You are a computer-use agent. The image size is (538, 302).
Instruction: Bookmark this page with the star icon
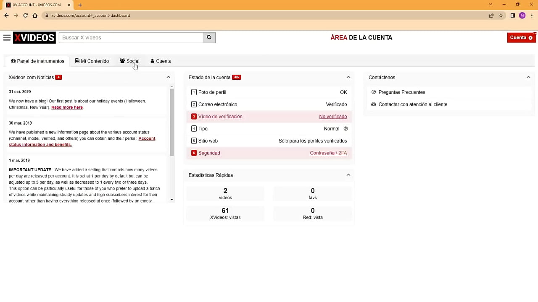click(x=501, y=16)
